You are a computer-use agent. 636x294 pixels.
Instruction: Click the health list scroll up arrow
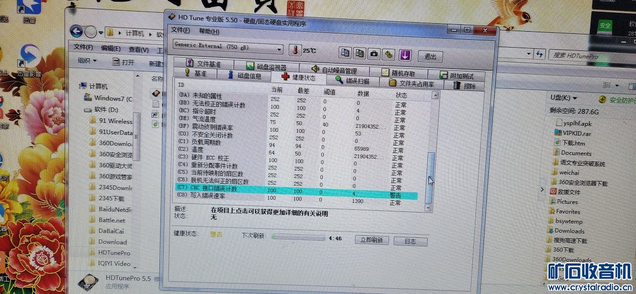point(436,96)
